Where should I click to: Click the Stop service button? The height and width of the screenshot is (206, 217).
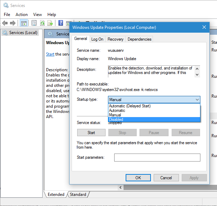122,133
